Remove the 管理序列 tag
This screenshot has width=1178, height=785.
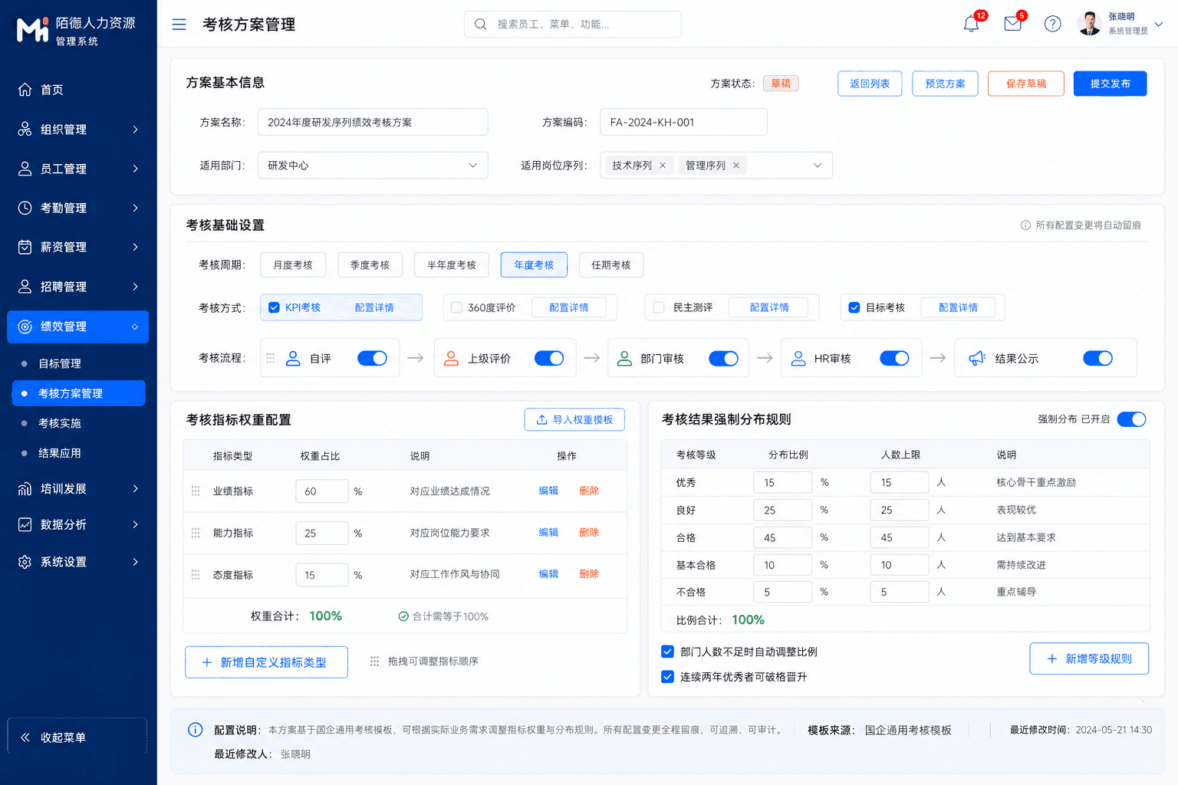(x=735, y=166)
